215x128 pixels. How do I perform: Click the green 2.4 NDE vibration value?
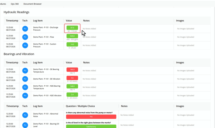pos(72,95)
